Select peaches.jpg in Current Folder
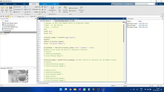This screenshot has height=92, width=164. pos(7,31)
